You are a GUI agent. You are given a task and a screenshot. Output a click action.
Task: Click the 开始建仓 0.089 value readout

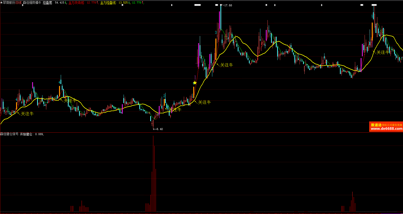click(x=32, y=134)
